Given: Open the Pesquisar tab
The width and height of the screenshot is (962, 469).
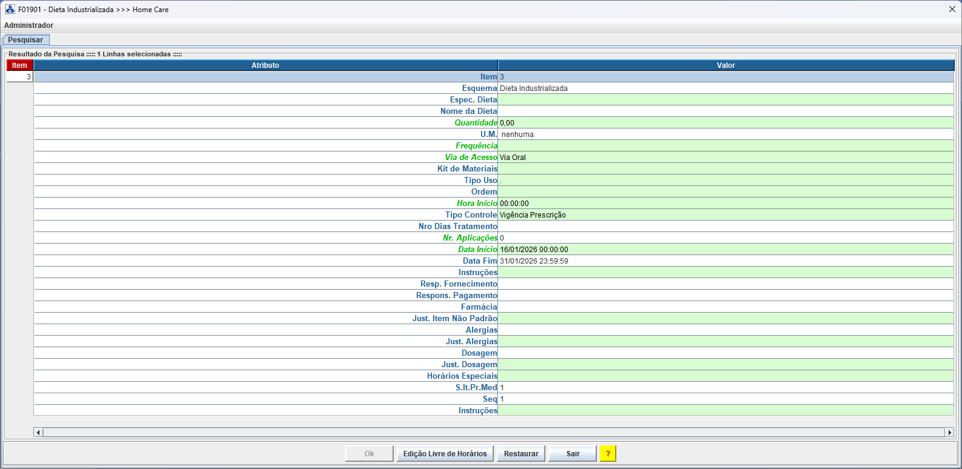Looking at the screenshot, I should (25, 40).
